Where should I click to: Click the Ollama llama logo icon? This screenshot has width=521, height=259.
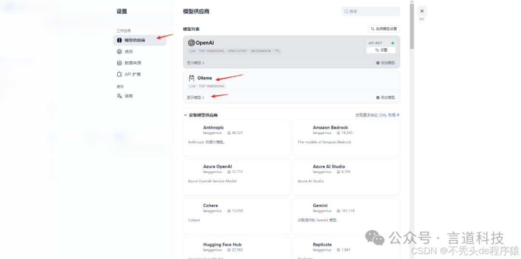(x=192, y=78)
